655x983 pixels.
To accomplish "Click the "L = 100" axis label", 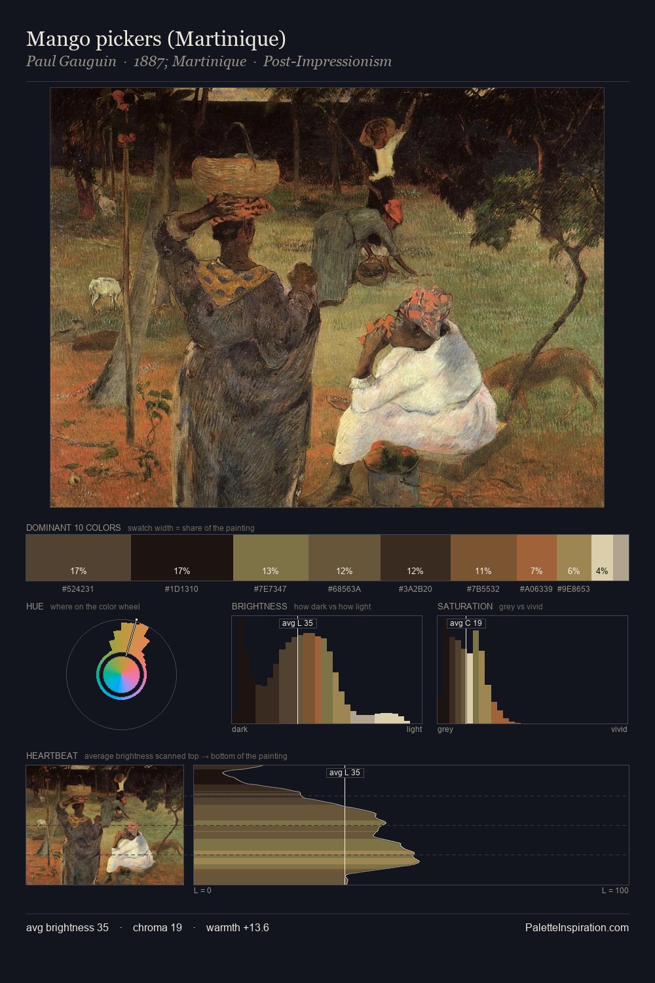I will [x=615, y=890].
